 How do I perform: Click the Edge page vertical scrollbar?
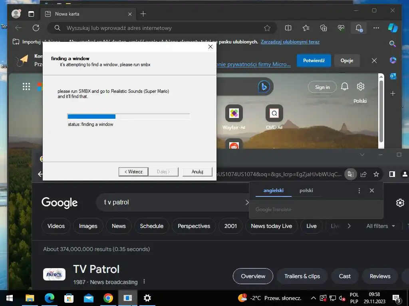click(x=381, y=111)
